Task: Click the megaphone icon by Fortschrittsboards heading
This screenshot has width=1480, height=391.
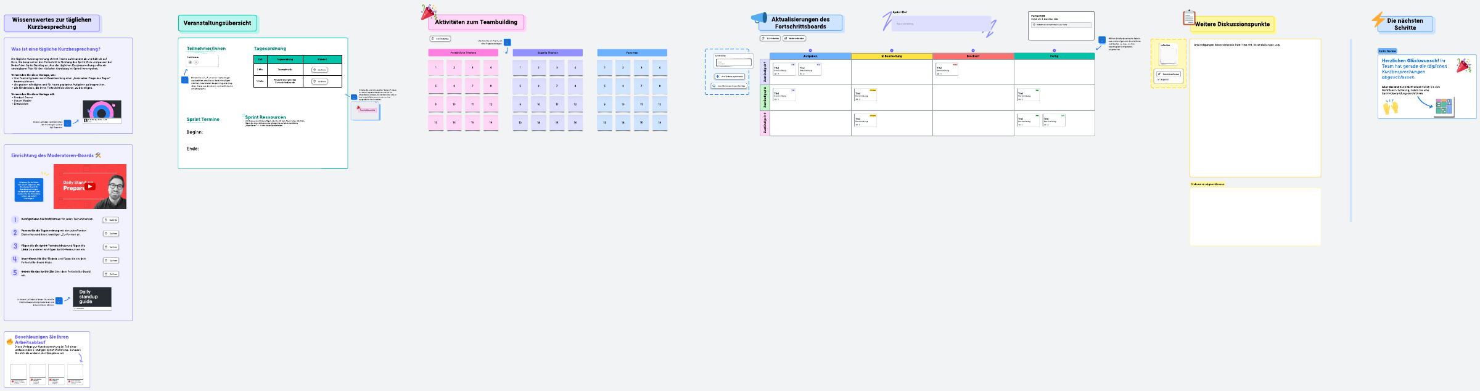Action: 759,18
